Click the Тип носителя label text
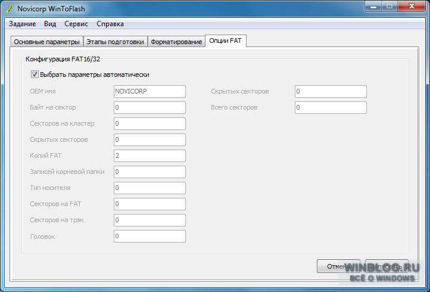Viewport: 430px width, 292px height. point(50,188)
